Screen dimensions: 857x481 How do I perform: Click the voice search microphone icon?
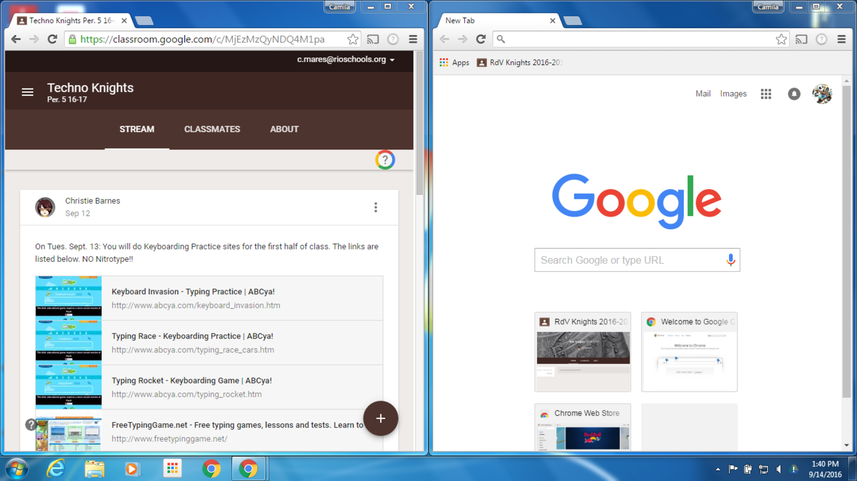[x=730, y=260]
